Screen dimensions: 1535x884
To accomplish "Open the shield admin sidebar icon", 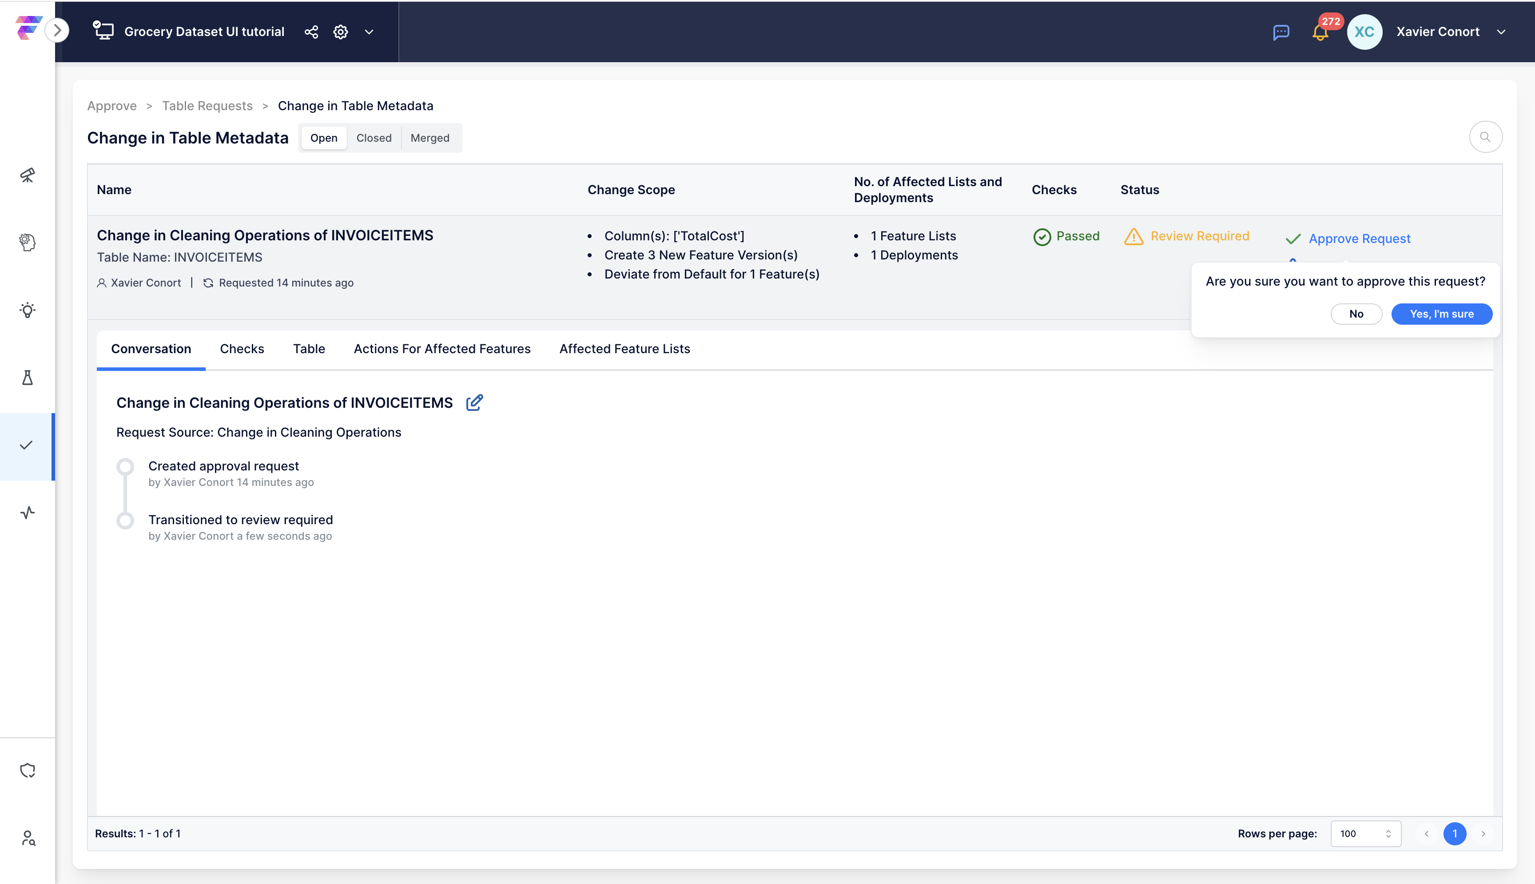I will tap(27, 770).
